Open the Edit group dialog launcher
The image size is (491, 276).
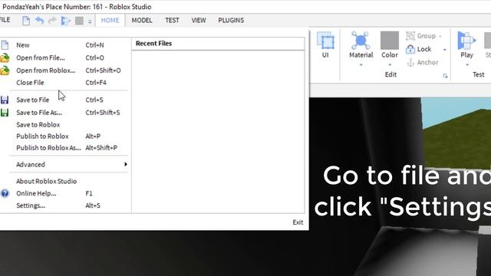pyautogui.click(x=445, y=76)
